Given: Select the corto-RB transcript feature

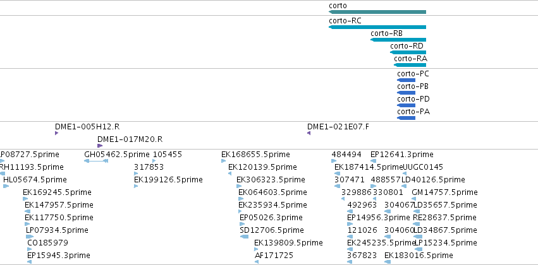Looking at the screenshot, I should 398,40.
